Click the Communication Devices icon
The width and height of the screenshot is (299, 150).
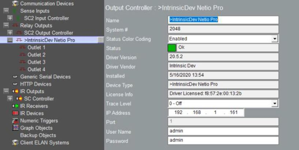click(x=15, y=3)
